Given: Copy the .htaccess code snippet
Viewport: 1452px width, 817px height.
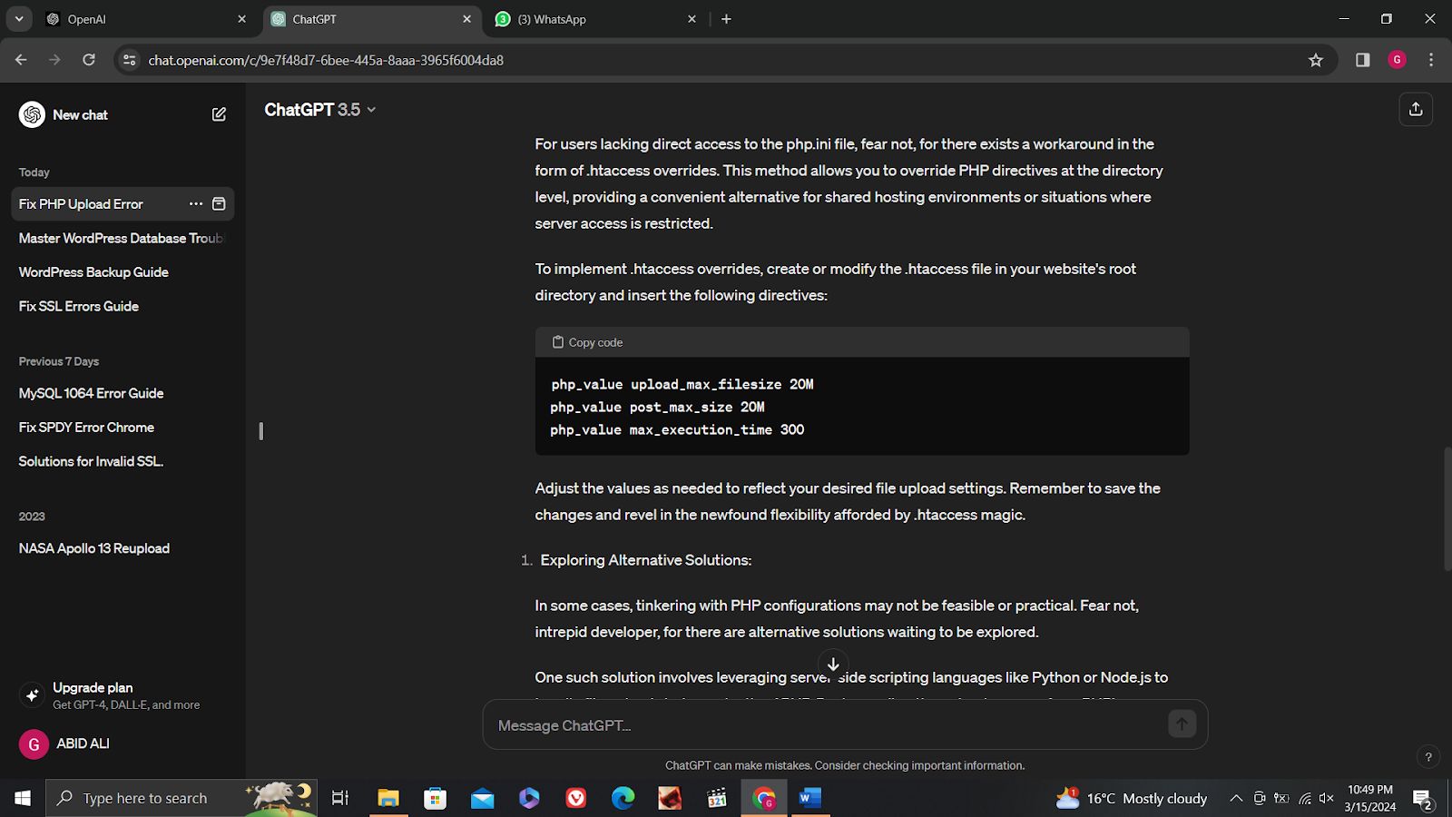Looking at the screenshot, I should [x=587, y=342].
